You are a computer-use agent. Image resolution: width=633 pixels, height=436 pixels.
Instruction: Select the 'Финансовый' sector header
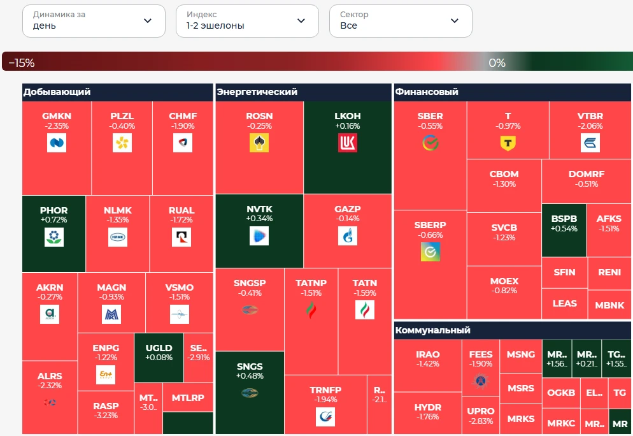pos(512,92)
